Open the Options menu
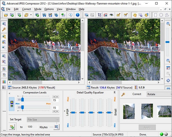 49,9
